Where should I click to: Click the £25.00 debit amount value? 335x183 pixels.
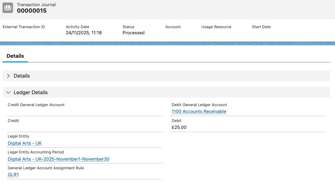(179, 127)
